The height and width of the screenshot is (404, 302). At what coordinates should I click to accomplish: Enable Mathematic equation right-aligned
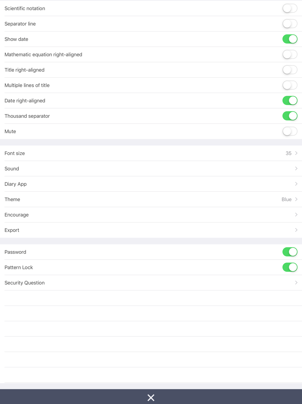click(x=290, y=55)
